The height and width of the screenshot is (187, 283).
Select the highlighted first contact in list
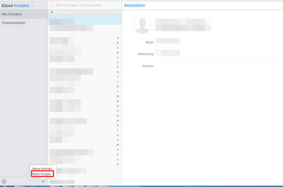pyautogui.click(x=85, y=20)
